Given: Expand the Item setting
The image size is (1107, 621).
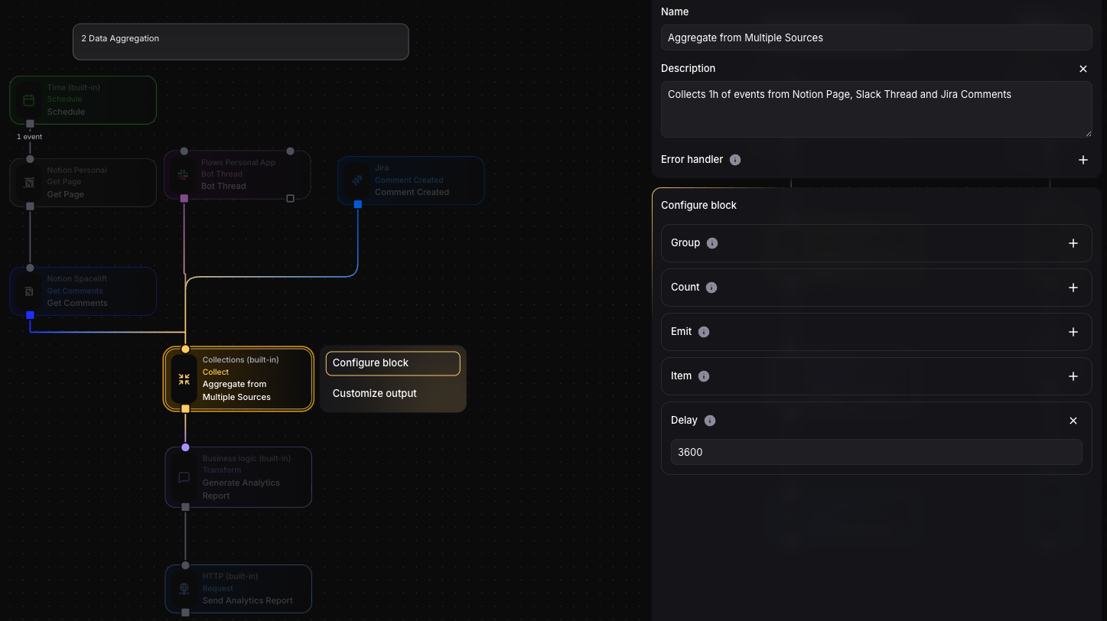Looking at the screenshot, I should [1073, 376].
